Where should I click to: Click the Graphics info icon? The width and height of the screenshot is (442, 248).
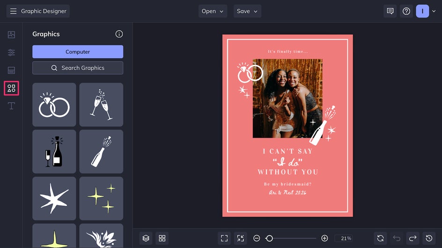pyautogui.click(x=119, y=34)
